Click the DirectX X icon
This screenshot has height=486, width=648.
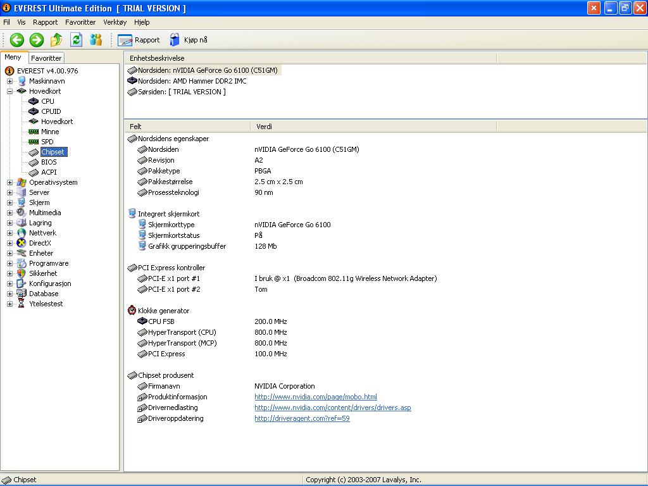coord(22,243)
